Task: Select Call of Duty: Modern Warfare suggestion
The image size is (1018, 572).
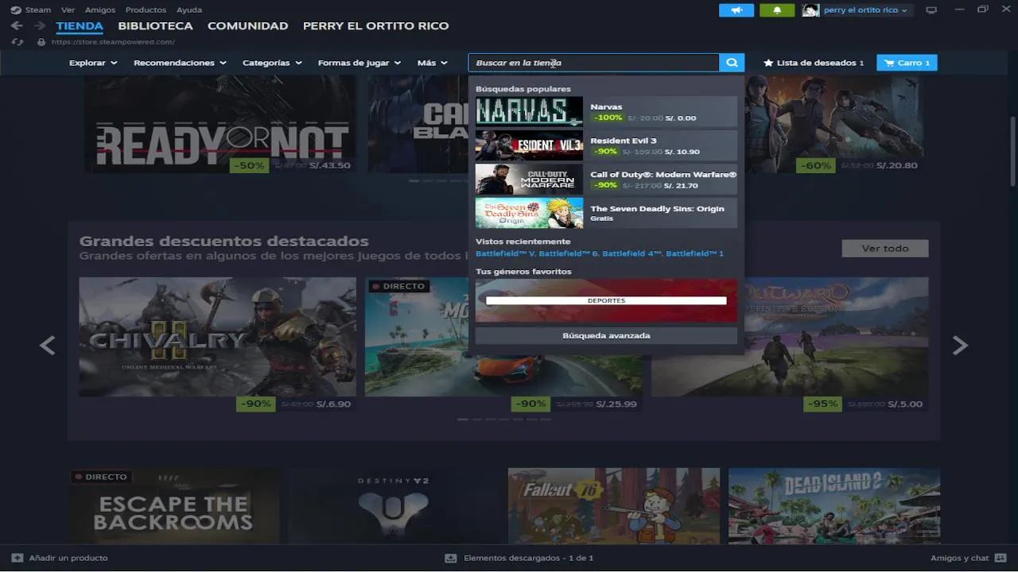Action: click(x=606, y=180)
